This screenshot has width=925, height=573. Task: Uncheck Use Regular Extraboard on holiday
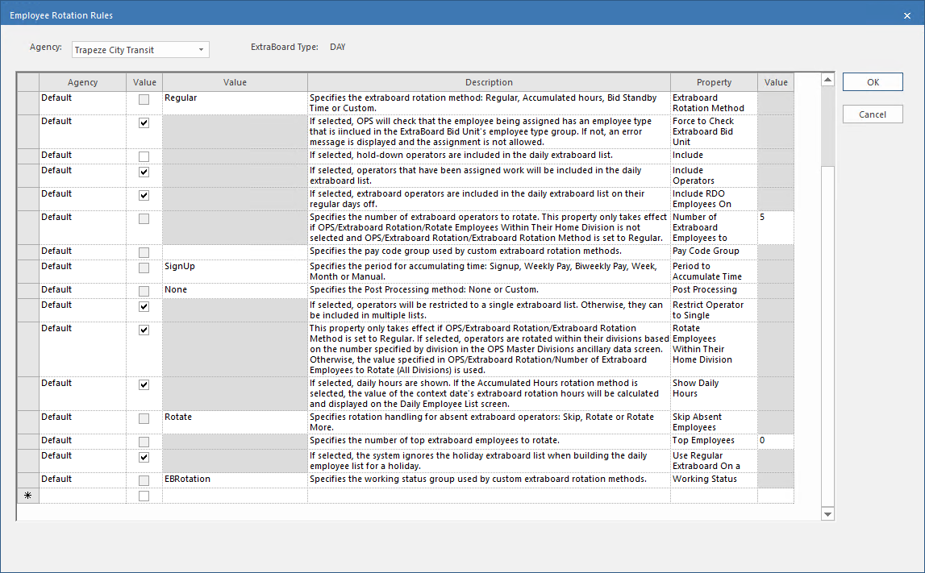tap(144, 458)
